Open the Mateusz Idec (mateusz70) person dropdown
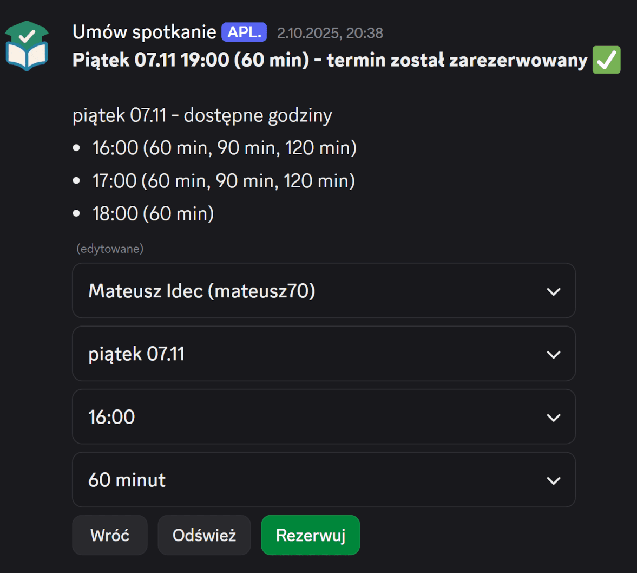 (x=323, y=291)
